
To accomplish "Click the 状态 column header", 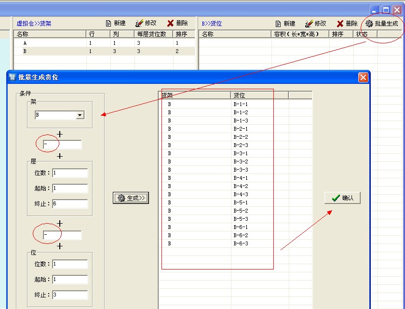I will [365, 34].
